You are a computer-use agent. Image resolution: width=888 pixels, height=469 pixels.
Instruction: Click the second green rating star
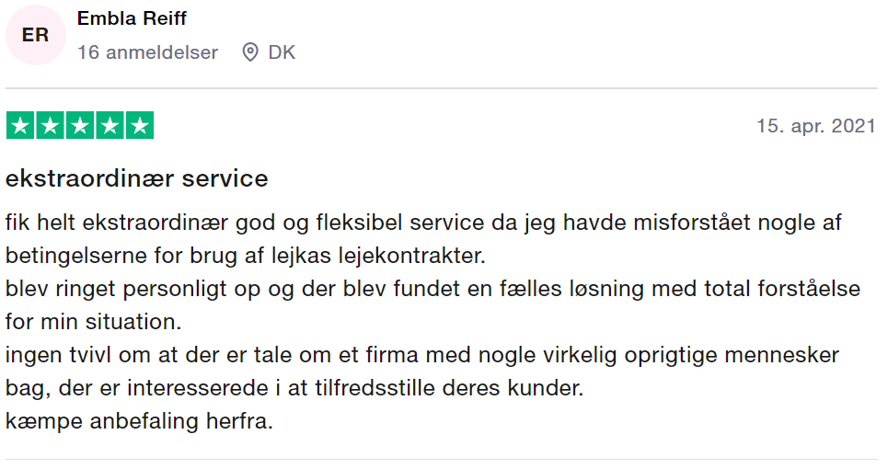pyautogui.click(x=50, y=125)
